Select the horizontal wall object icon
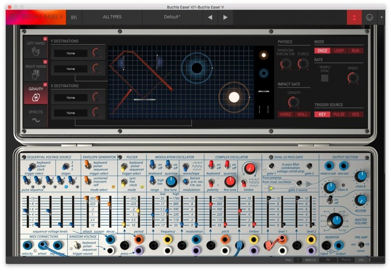This screenshot has width=391, height=271. pos(264,91)
